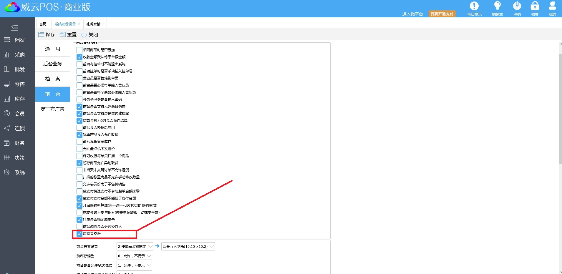Expand the 前台抹零设置 dropdown
Image resolution: width=562 pixels, height=274 pixels.
coord(135,247)
